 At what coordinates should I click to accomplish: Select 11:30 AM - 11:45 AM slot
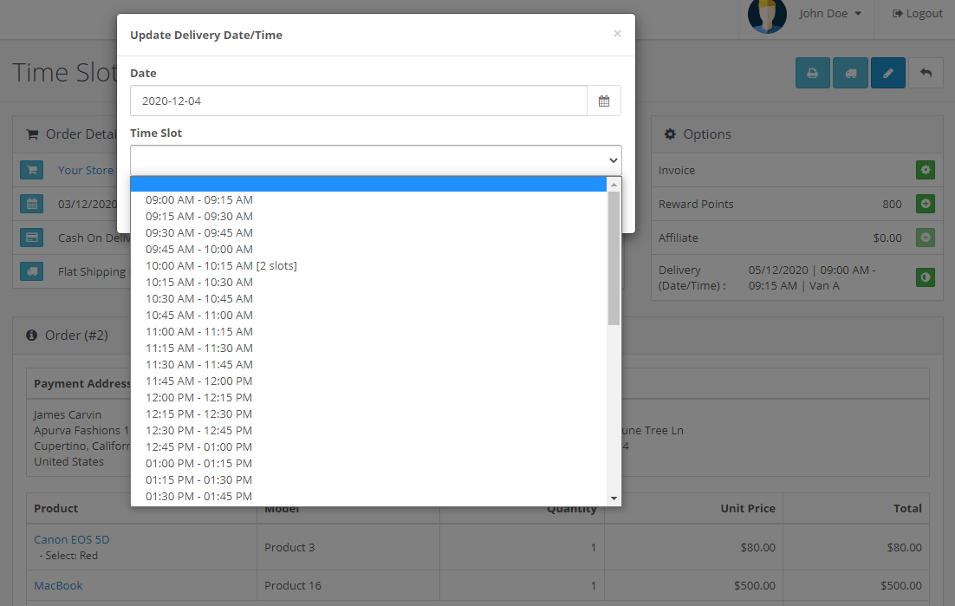(368, 364)
